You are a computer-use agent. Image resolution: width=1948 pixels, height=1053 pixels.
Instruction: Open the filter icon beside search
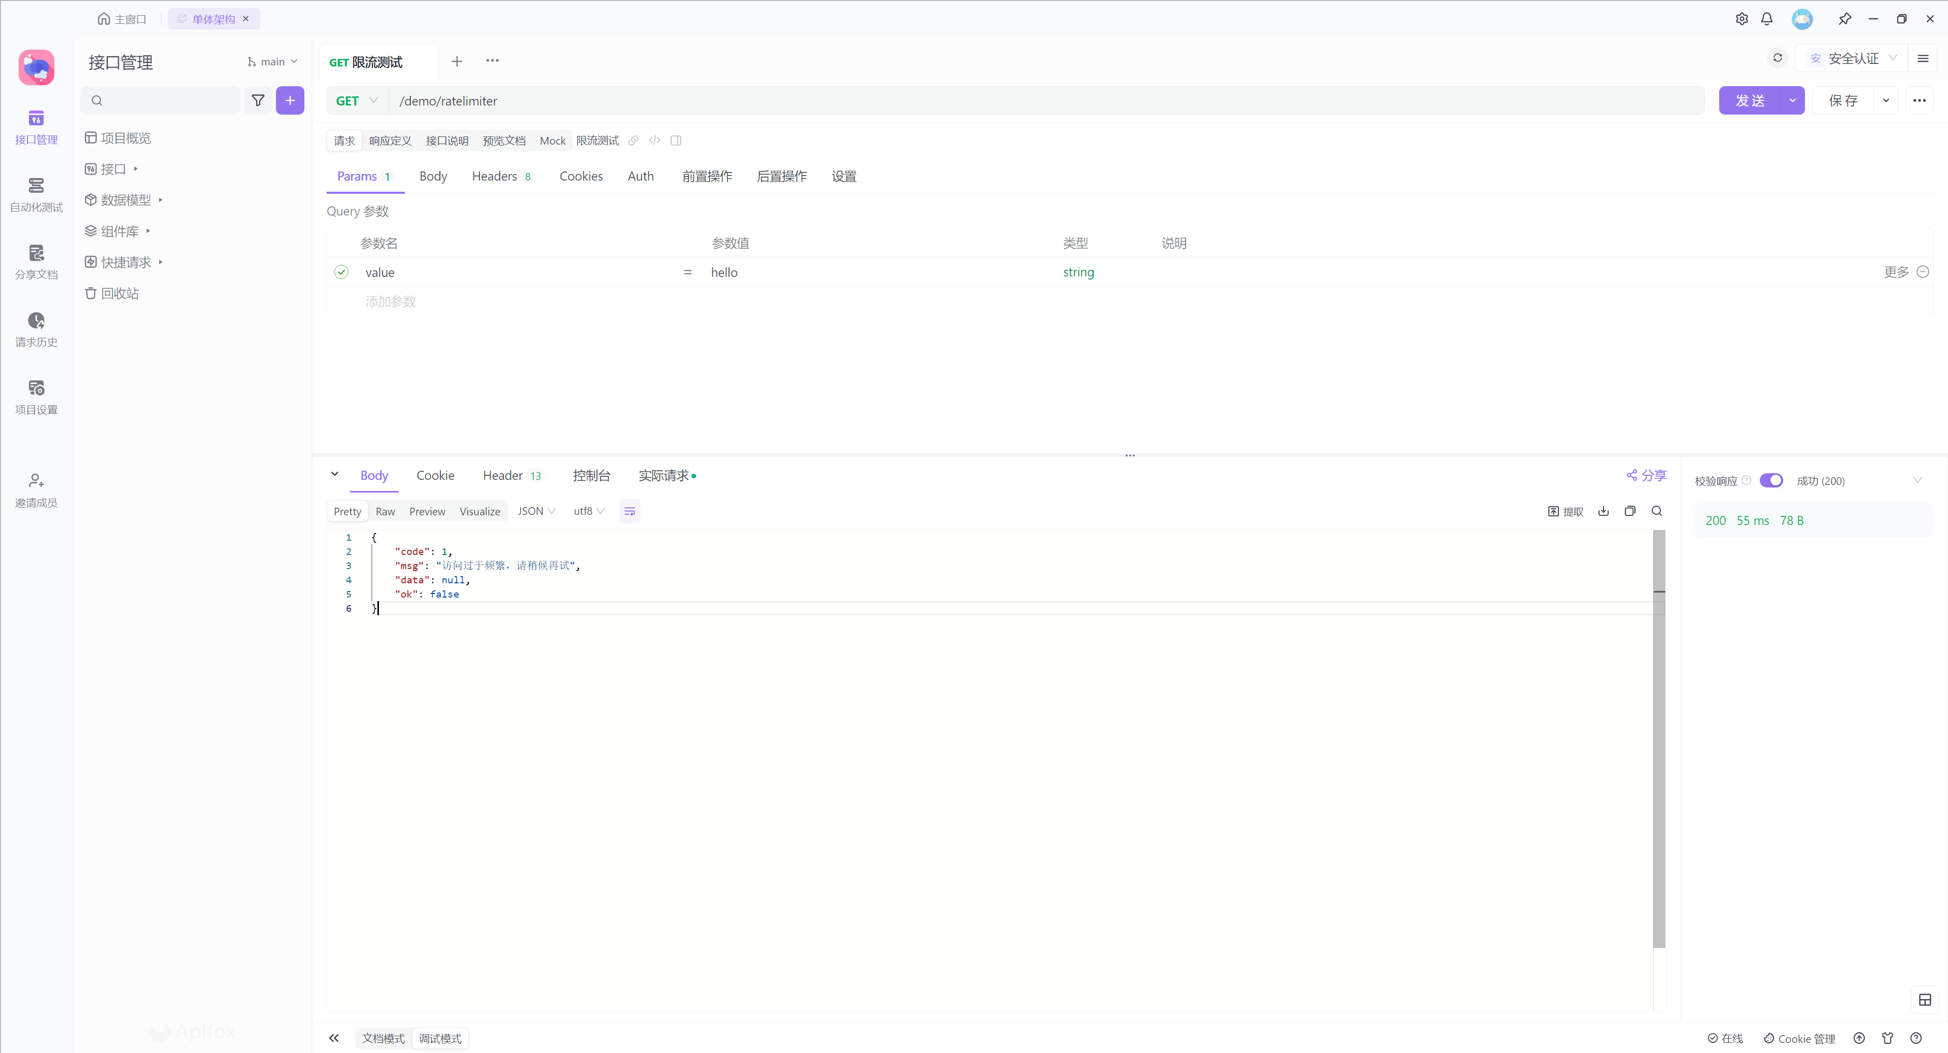click(258, 100)
